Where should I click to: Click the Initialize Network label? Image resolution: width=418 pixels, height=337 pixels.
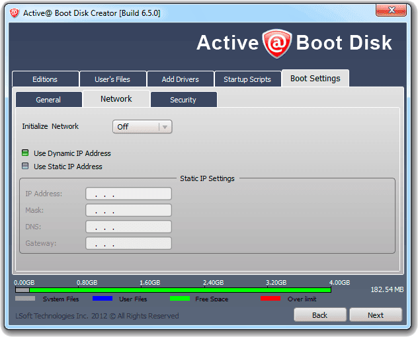(50, 126)
